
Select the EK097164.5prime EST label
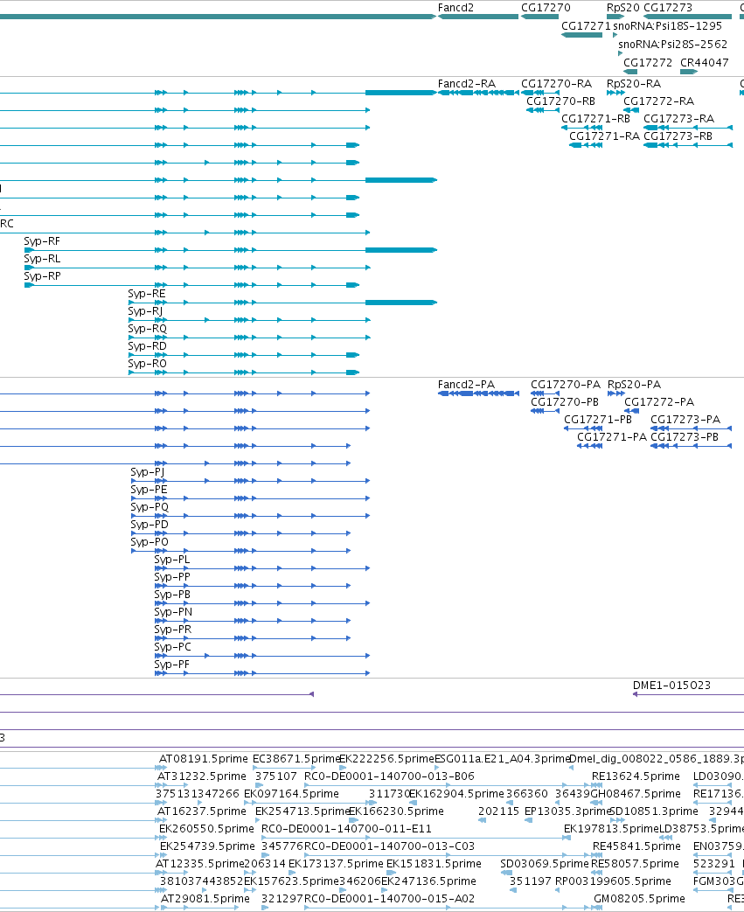tap(291, 794)
